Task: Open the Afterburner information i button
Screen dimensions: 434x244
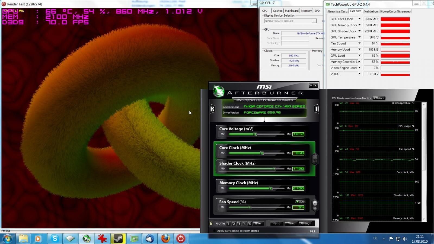Action: coord(316,109)
